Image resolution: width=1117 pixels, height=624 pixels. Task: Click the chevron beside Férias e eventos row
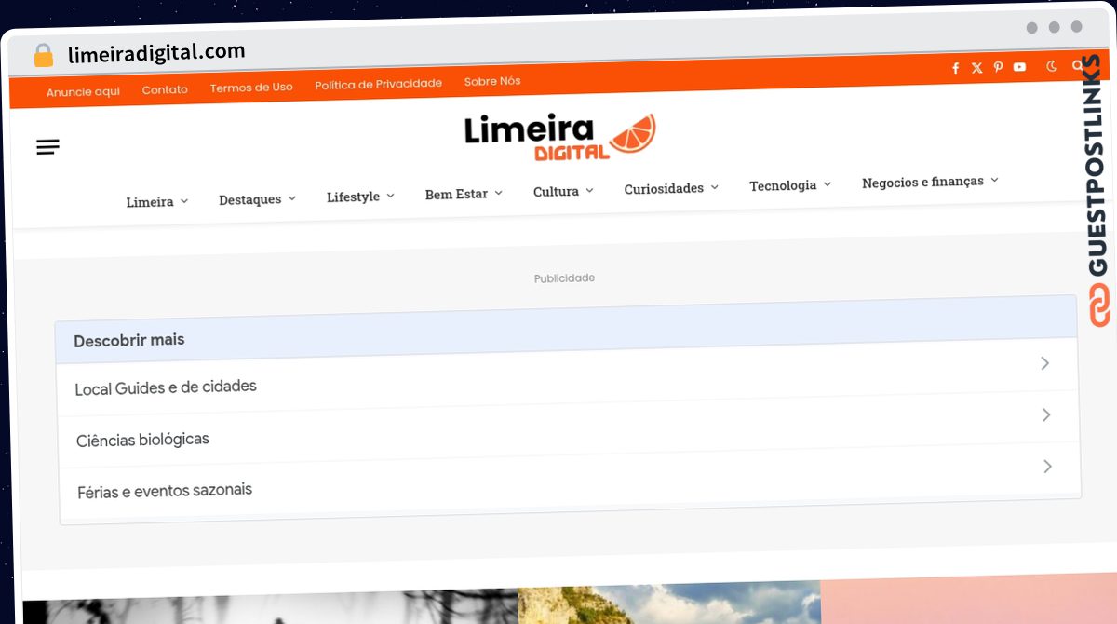[x=1047, y=466]
